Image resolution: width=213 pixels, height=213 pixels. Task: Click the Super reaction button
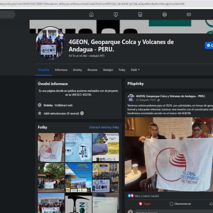pyautogui.click(x=144, y=204)
